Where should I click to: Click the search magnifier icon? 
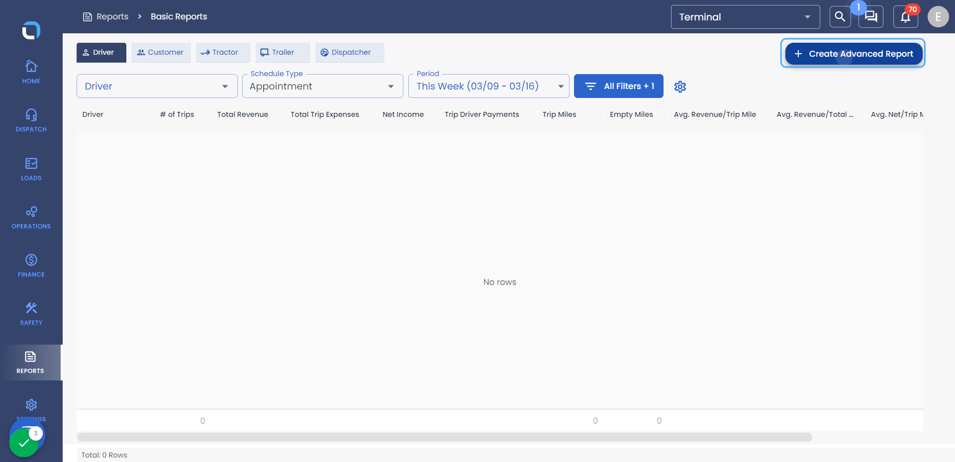[840, 16]
